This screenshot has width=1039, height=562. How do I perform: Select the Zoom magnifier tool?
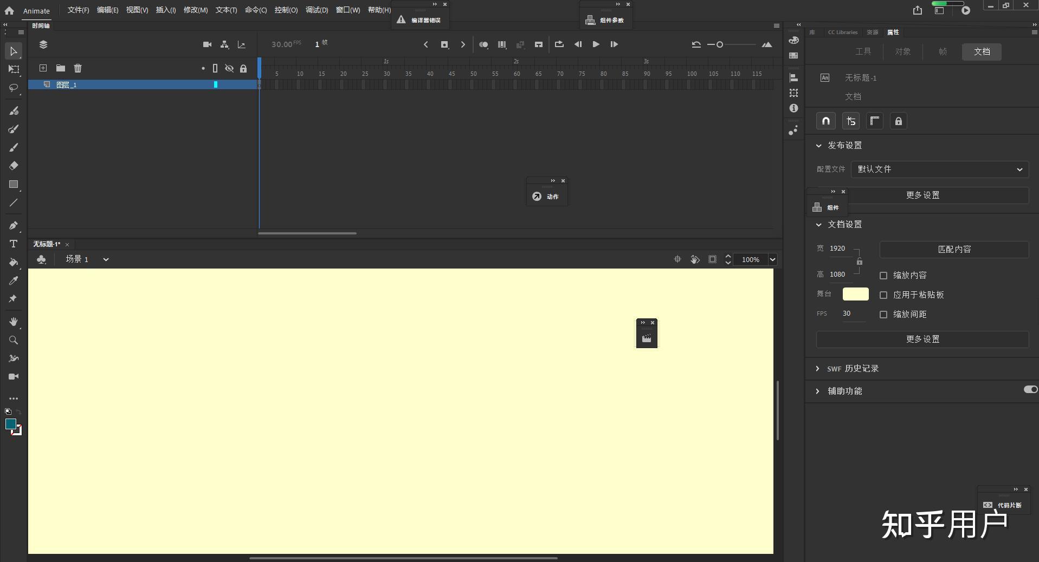pos(14,340)
